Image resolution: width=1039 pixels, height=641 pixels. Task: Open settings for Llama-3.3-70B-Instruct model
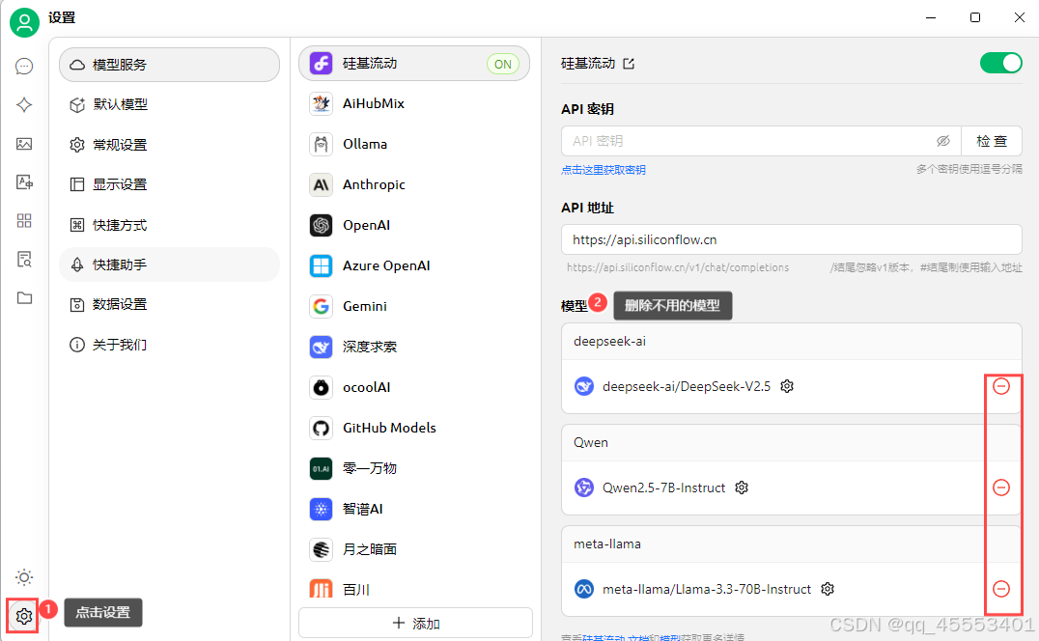click(x=828, y=589)
